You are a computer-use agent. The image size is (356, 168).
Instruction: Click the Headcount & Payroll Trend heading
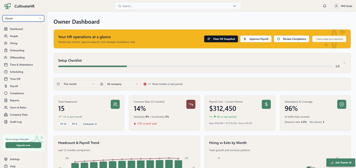pos(79,143)
